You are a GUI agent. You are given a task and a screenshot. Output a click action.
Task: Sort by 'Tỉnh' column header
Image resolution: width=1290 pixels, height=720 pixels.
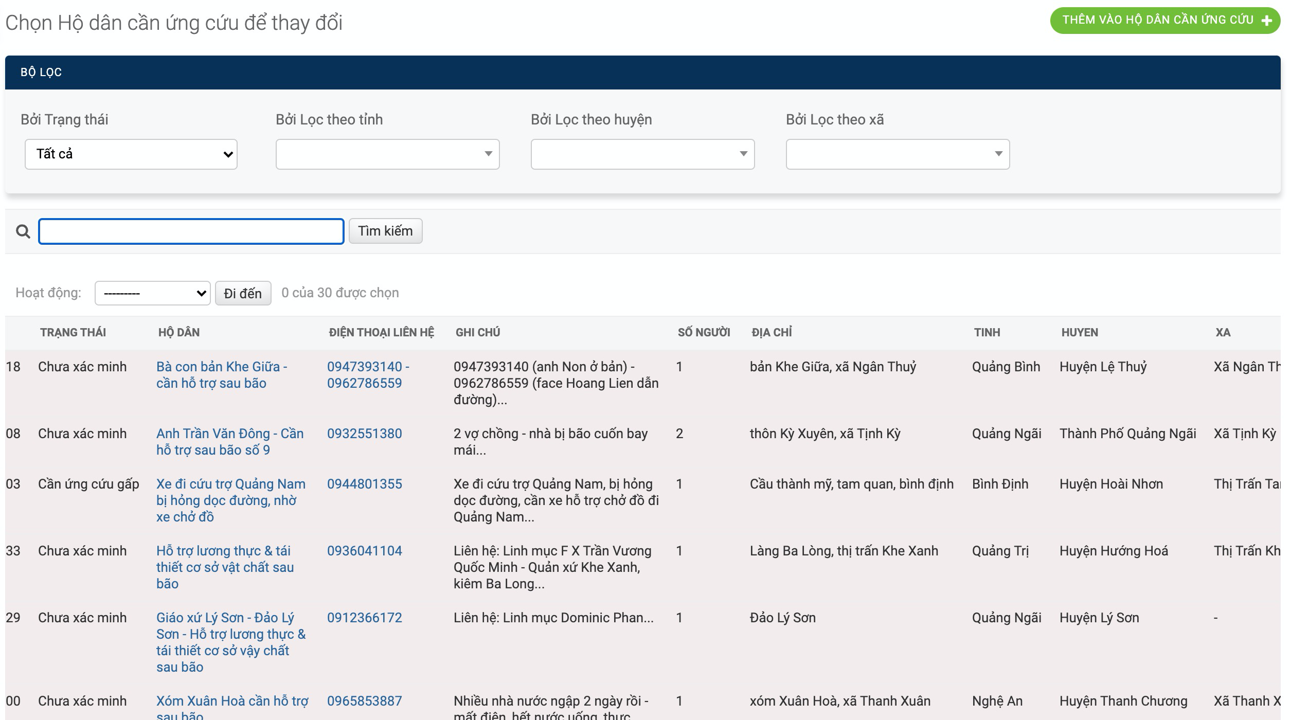[x=987, y=332]
